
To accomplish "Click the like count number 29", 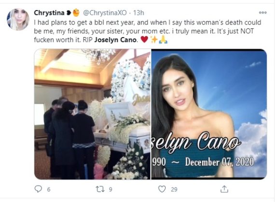I will click(174, 189).
